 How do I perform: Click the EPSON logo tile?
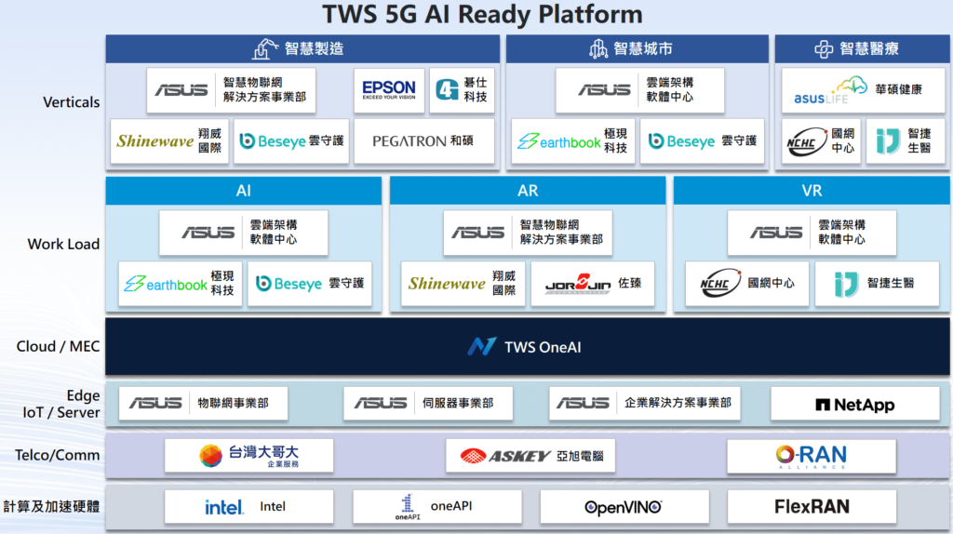point(389,90)
